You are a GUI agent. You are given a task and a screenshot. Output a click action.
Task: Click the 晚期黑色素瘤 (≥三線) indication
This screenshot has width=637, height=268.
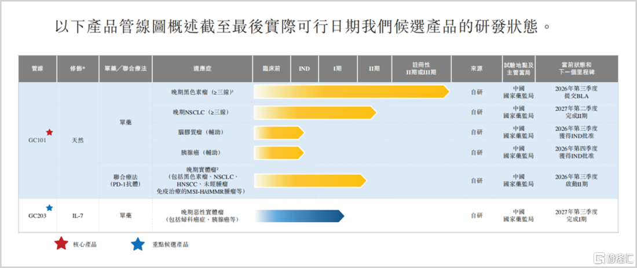[202, 93]
